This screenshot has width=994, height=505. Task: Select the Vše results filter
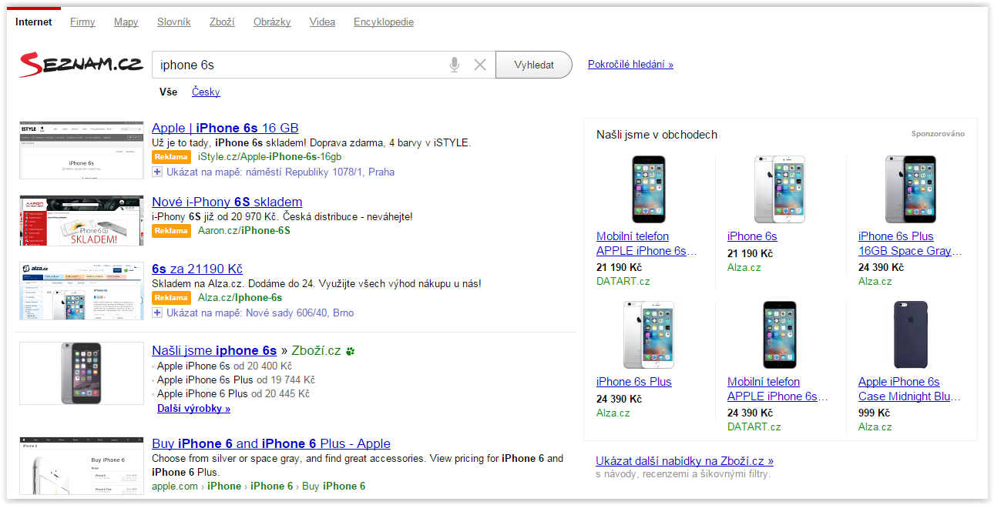click(168, 92)
